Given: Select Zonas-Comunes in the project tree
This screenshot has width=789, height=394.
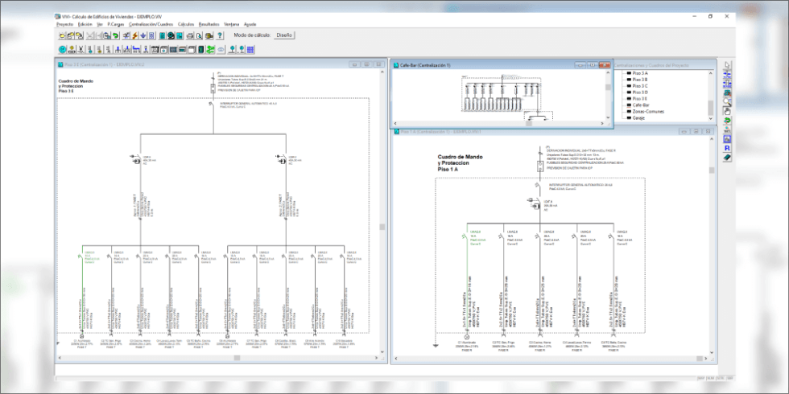Looking at the screenshot, I should pyautogui.click(x=647, y=111).
